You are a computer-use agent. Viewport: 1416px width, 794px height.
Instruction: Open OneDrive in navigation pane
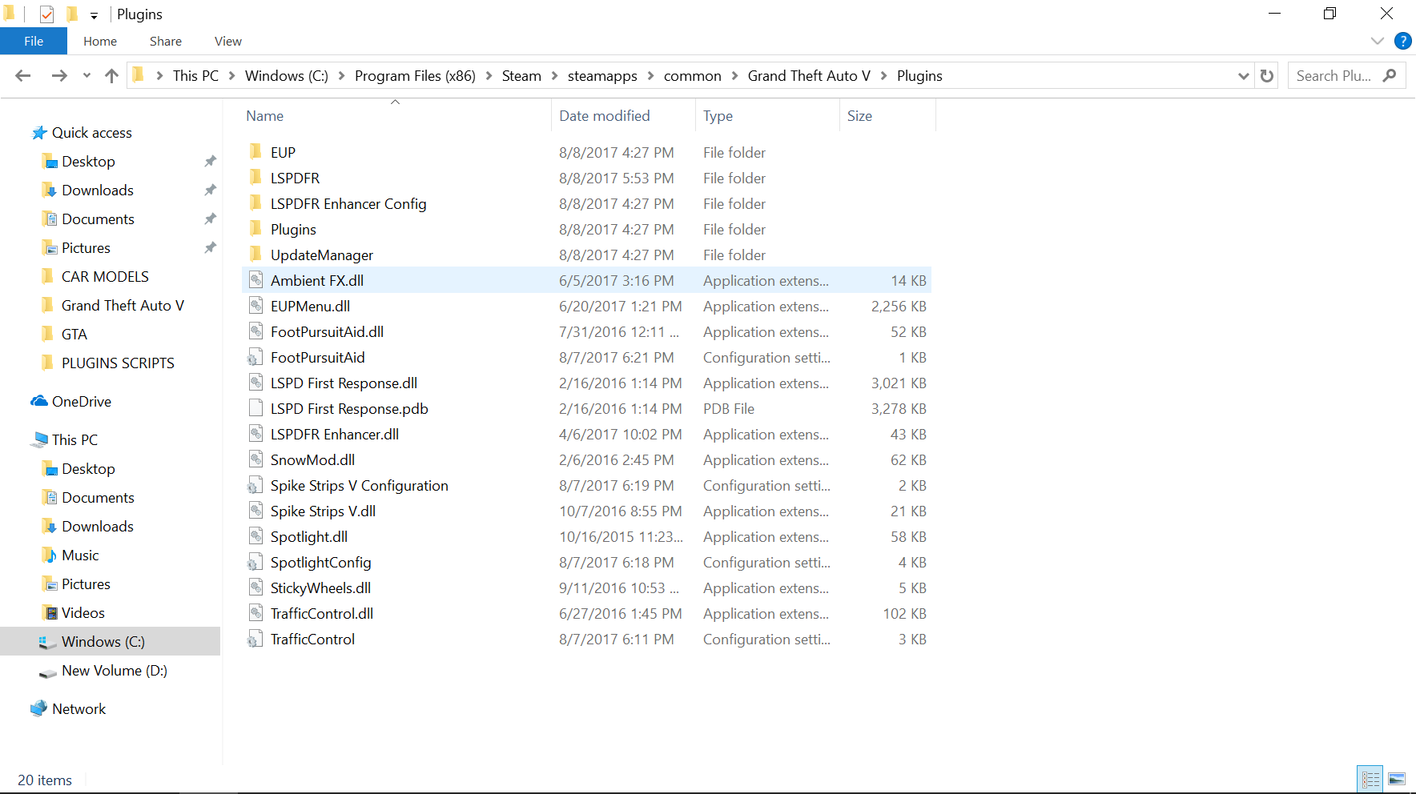tap(82, 402)
